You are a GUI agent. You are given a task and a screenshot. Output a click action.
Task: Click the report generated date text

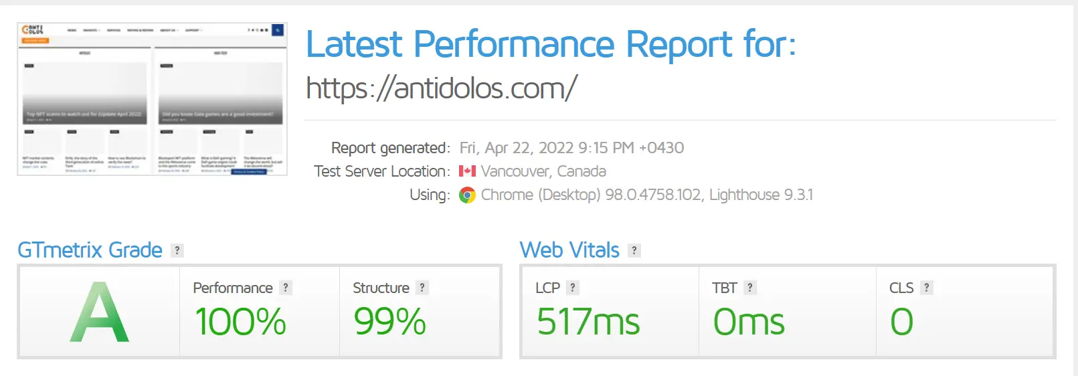[x=571, y=148]
